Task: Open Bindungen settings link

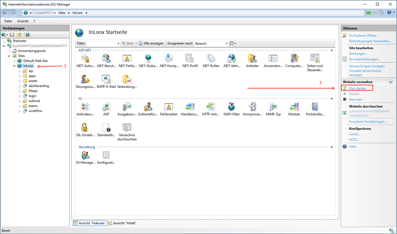Action: [358, 54]
